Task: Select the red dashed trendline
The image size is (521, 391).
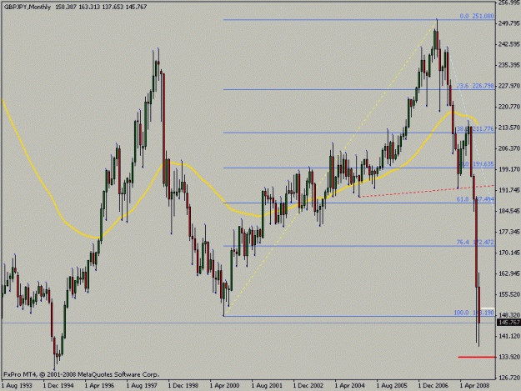Action: (427, 191)
